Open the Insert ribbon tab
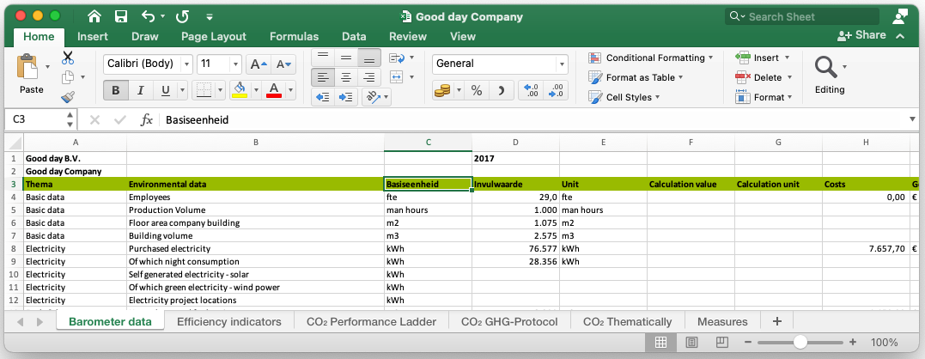Image resolution: width=925 pixels, height=359 pixels. pyautogui.click(x=93, y=37)
